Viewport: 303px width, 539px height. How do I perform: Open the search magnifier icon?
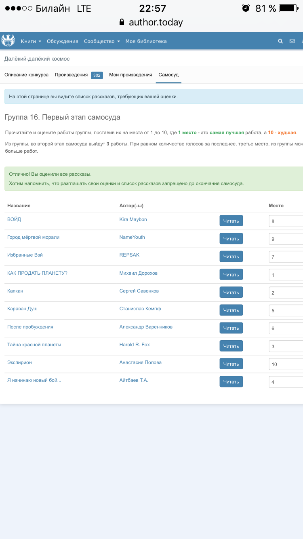[280, 41]
